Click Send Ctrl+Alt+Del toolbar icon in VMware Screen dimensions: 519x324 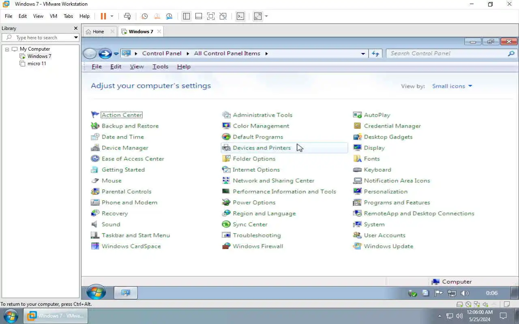[x=127, y=16]
